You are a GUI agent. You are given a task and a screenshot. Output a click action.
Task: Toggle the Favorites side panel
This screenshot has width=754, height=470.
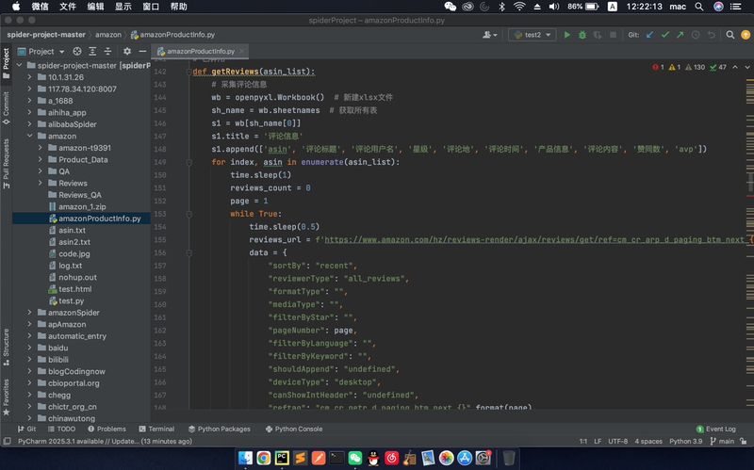coord(6,396)
